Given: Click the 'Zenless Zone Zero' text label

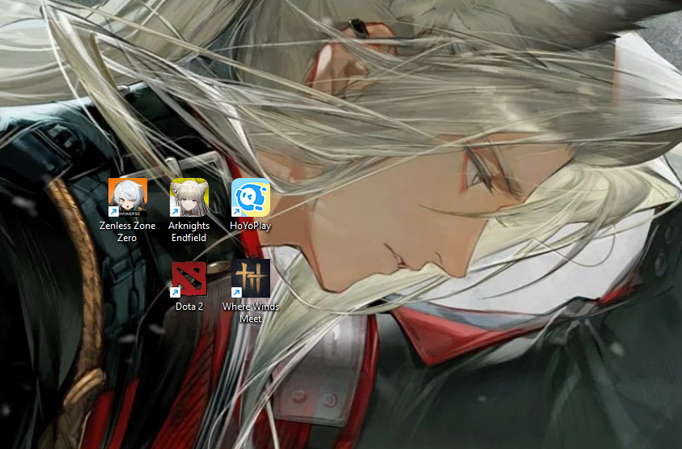Looking at the screenshot, I should (128, 232).
